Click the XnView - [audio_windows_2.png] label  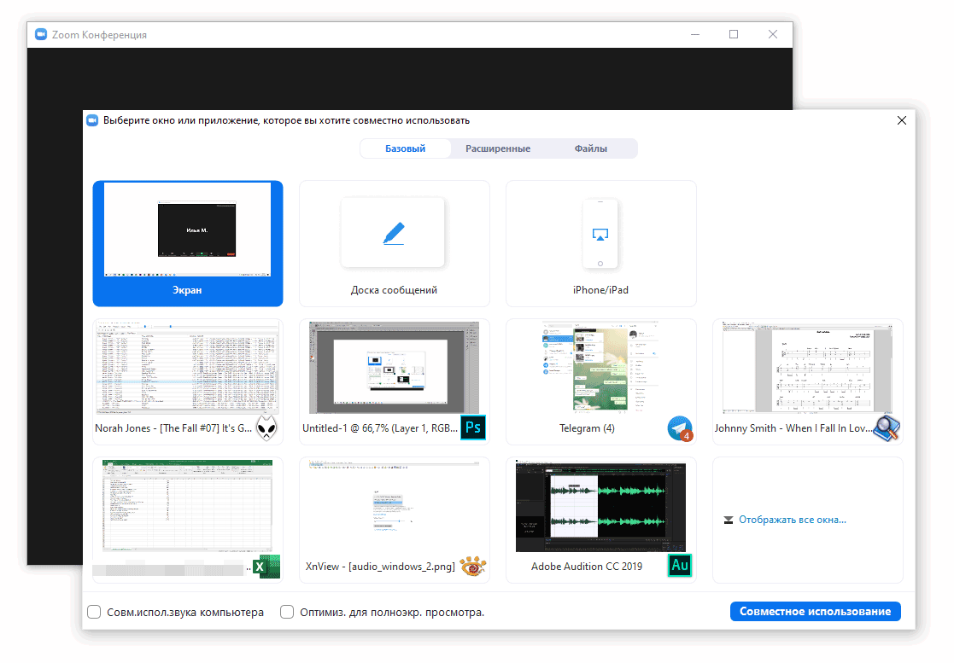coord(380,567)
